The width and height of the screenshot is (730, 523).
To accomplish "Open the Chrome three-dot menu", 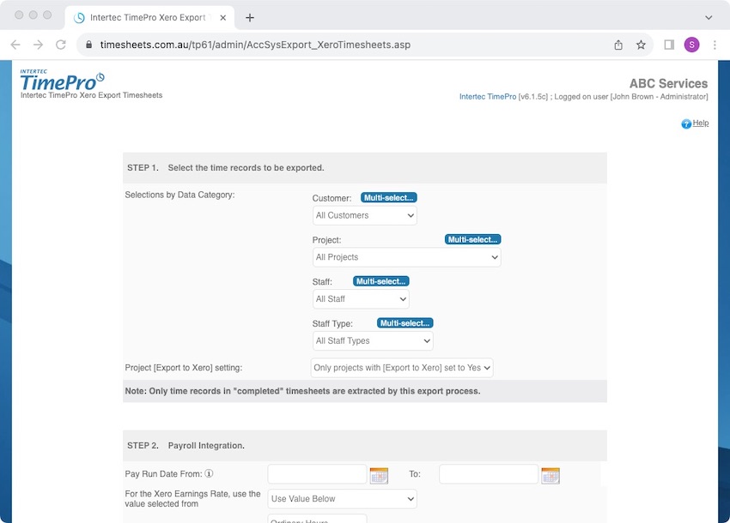I will pos(715,45).
